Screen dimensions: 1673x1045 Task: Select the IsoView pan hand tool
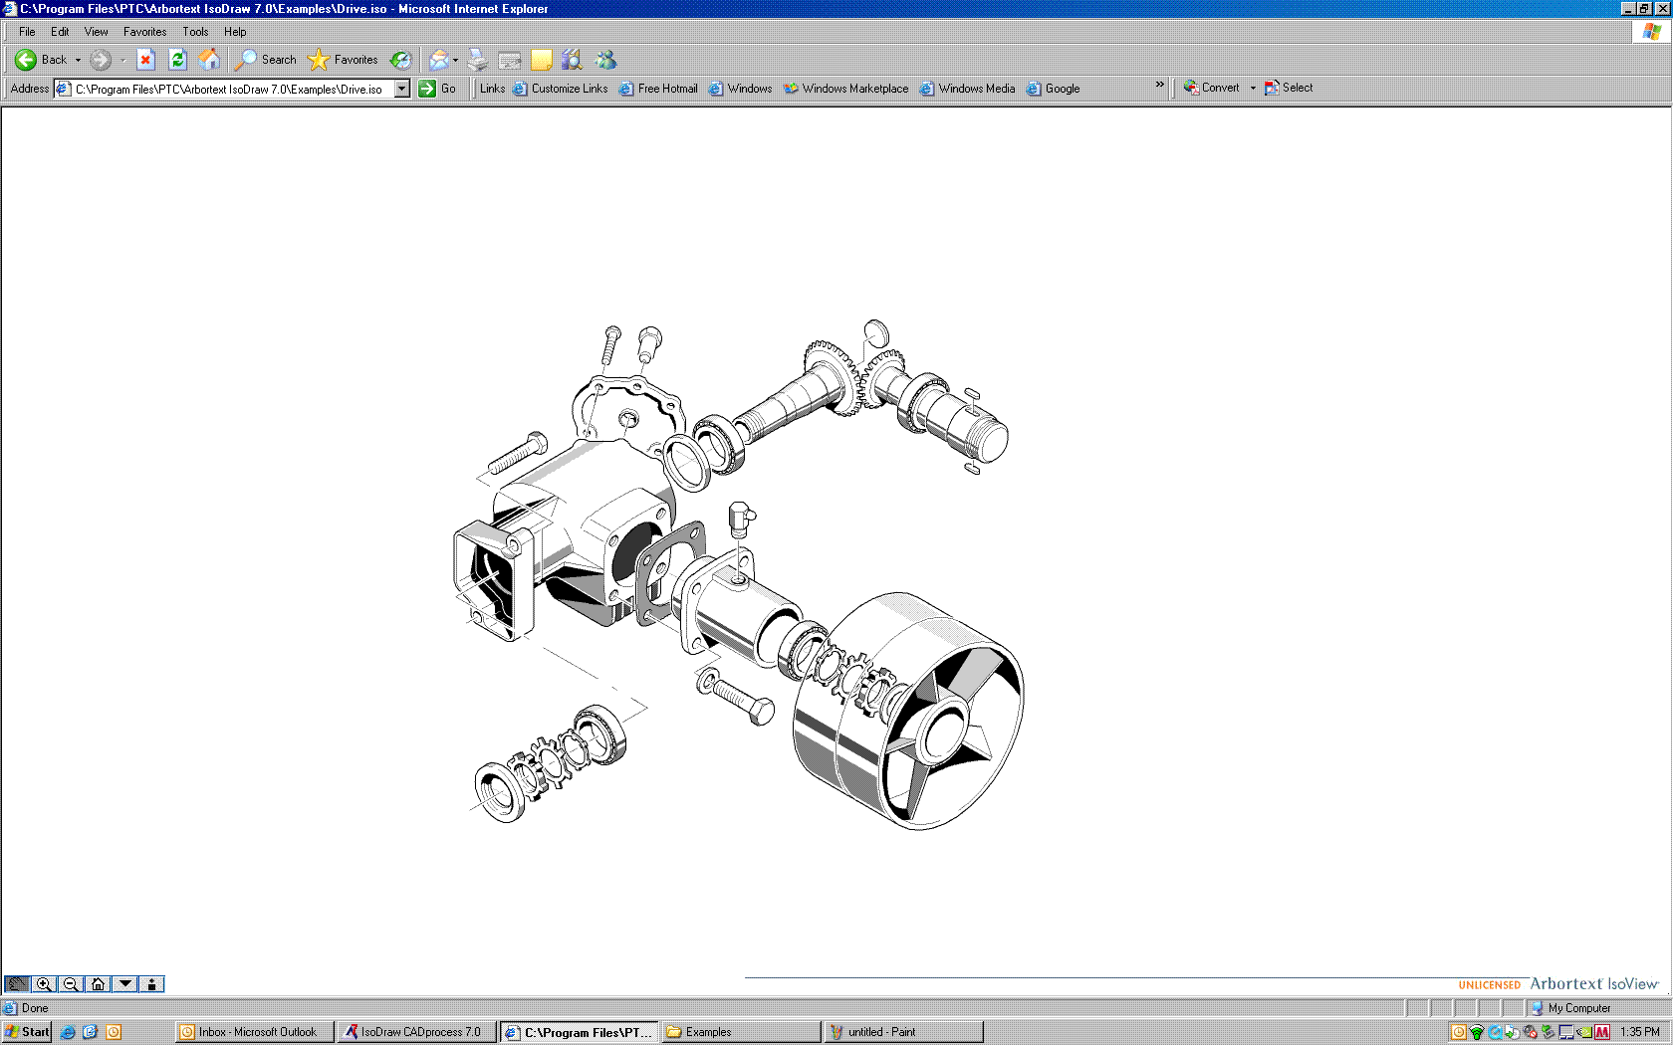17,984
